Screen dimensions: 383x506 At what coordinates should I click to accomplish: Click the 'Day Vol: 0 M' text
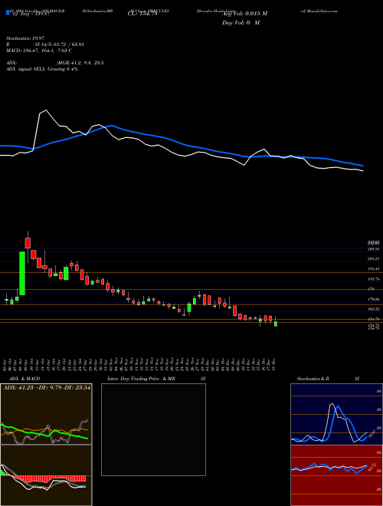(241, 22)
